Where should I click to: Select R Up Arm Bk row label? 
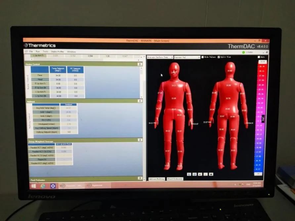[40, 88]
